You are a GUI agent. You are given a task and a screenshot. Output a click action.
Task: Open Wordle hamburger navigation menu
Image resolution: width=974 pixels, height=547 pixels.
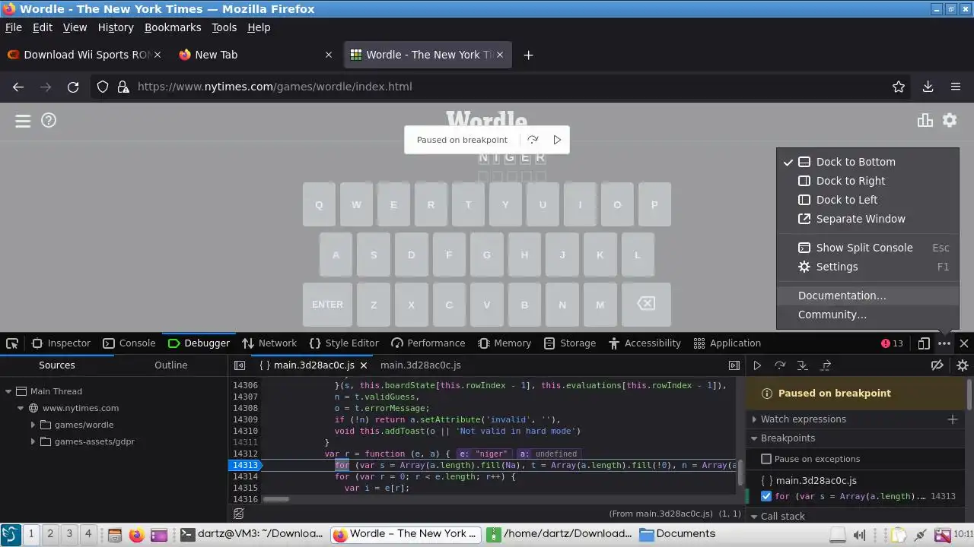pyautogui.click(x=23, y=121)
